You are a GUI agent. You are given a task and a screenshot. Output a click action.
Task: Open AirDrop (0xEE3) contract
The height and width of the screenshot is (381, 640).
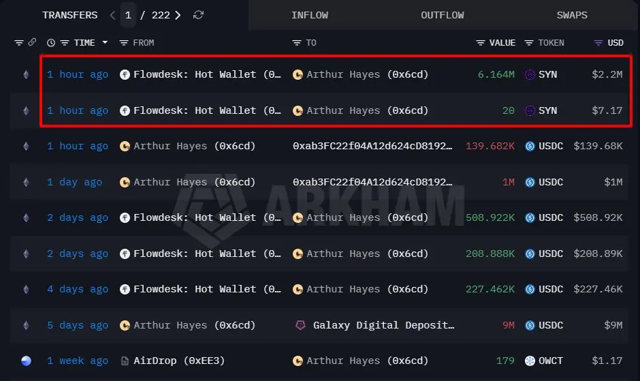click(179, 361)
